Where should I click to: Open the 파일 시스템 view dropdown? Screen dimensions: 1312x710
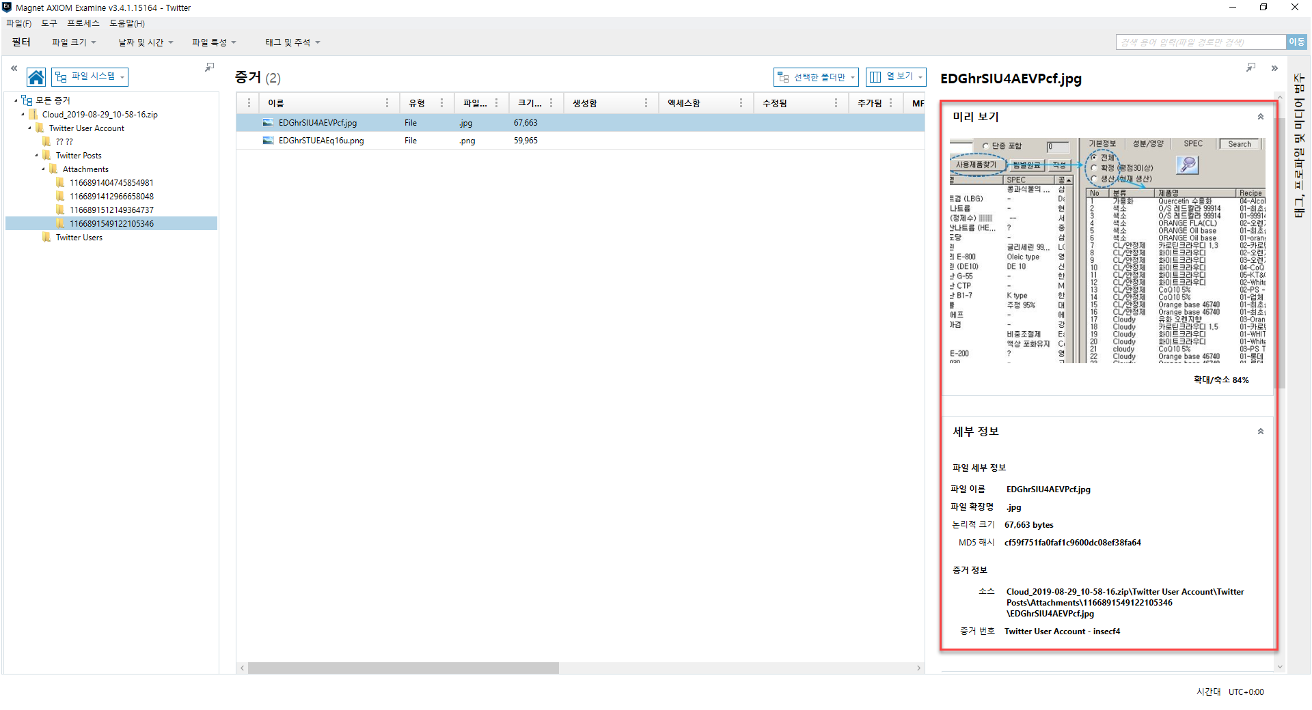(x=90, y=77)
